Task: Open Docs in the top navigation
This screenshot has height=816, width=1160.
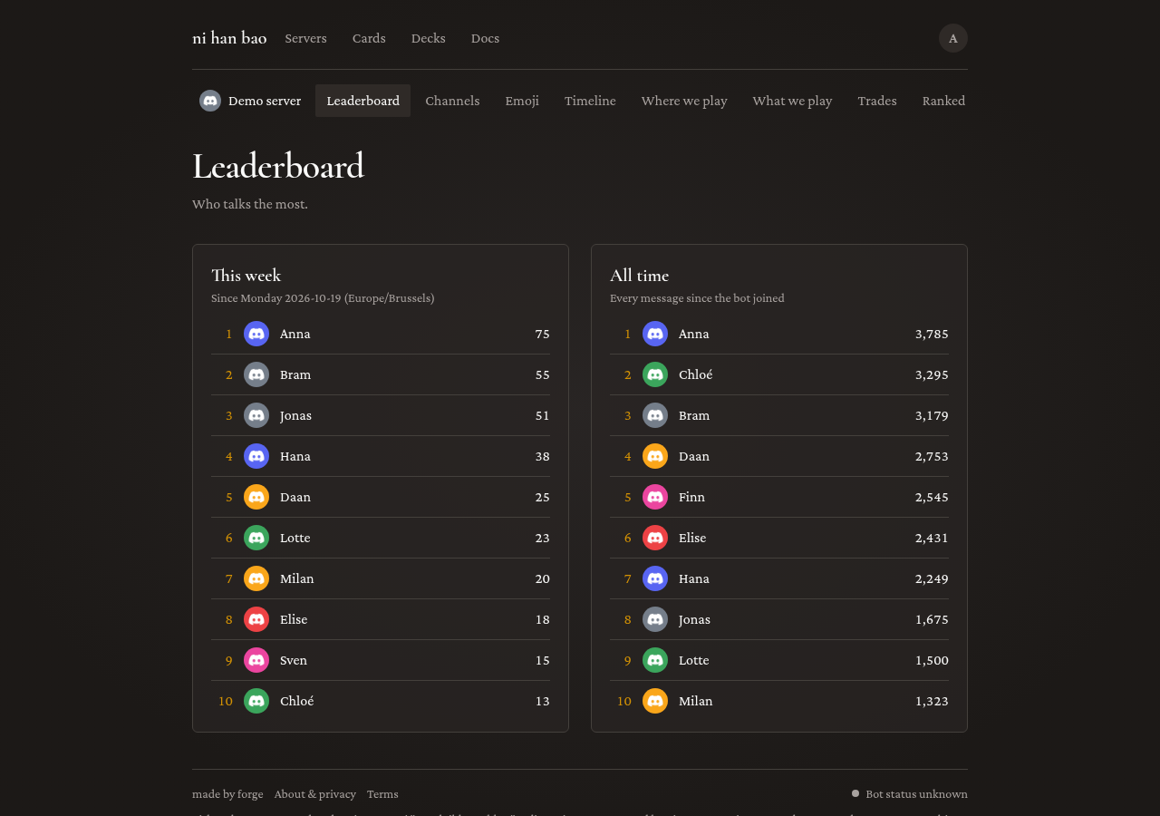Action: coord(485,38)
